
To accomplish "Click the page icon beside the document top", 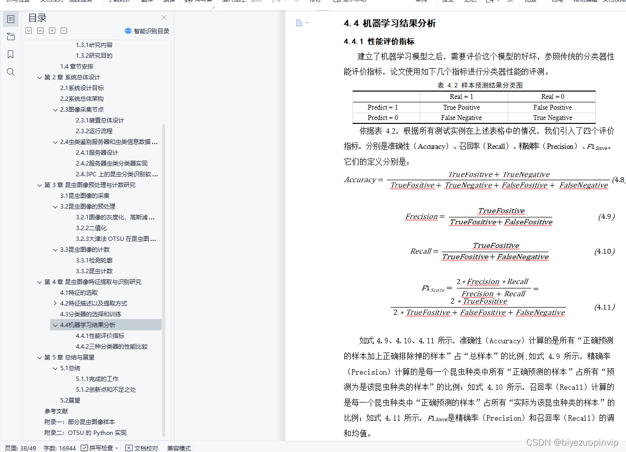I will click(299, 23).
